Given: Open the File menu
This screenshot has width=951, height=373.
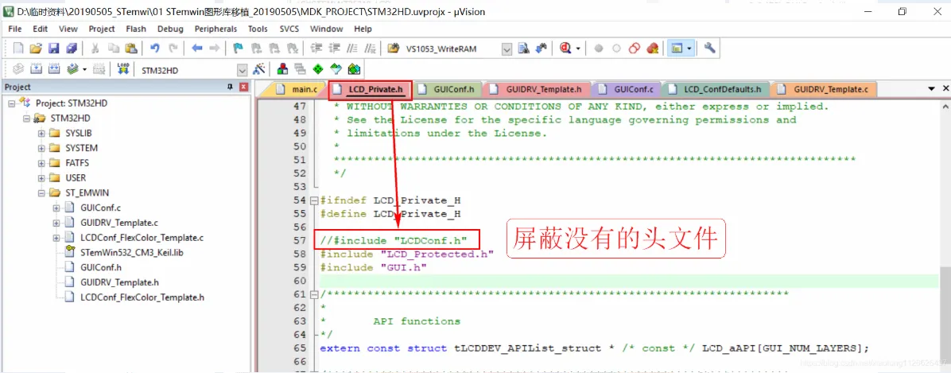Looking at the screenshot, I should pos(15,29).
